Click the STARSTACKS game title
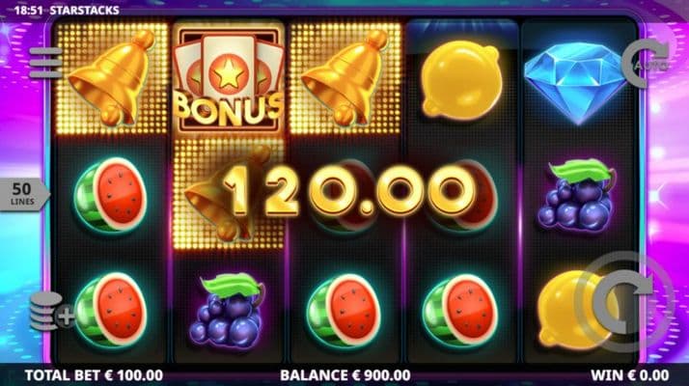The height and width of the screenshot is (386, 689). 84,10
